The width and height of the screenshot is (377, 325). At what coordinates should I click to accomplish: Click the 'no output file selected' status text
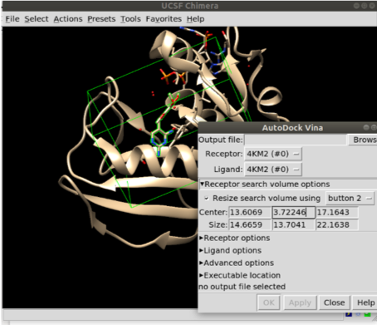(242, 287)
